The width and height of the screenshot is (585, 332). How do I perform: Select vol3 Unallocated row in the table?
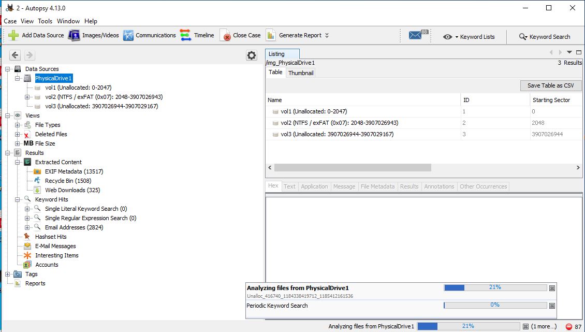(x=424, y=134)
